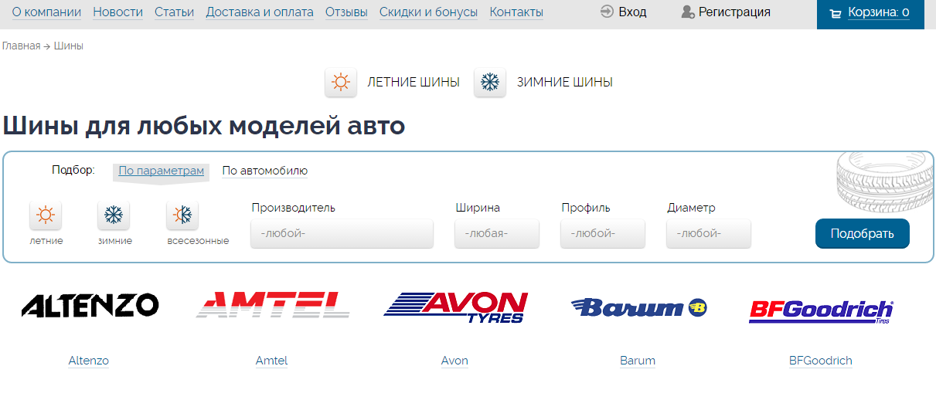The width and height of the screenshot is (936, 400).
Task: Open the Altenzo brand logo
Action: [x=90, y=306]
